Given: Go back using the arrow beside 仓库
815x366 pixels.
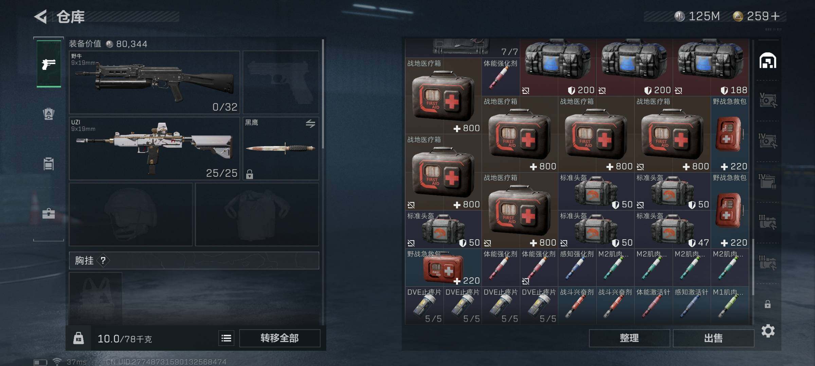Looking at the screenshot, I should coord(41,17).
